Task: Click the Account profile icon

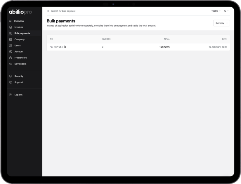Action: [11, 52]
